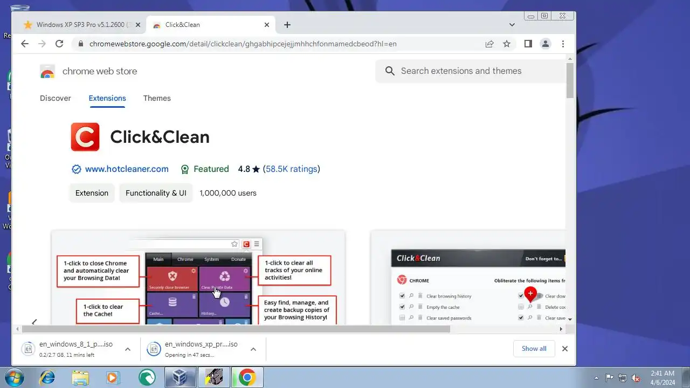Switch to Chrome on the taskbar
The width and height of the screenshot is (690, 388).
pyautogui.click(x=247, y=377)
